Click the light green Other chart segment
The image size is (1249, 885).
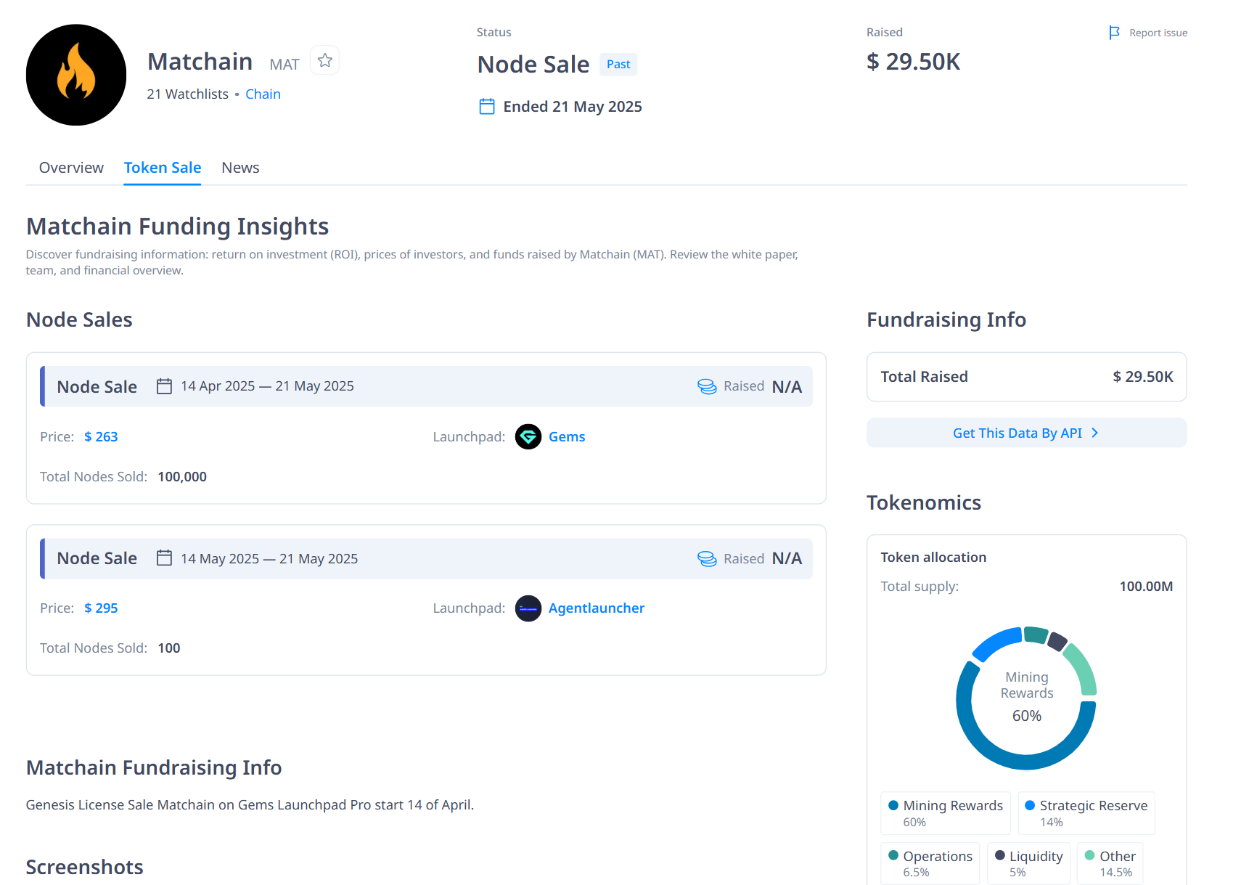click(x=1082, y=668)
